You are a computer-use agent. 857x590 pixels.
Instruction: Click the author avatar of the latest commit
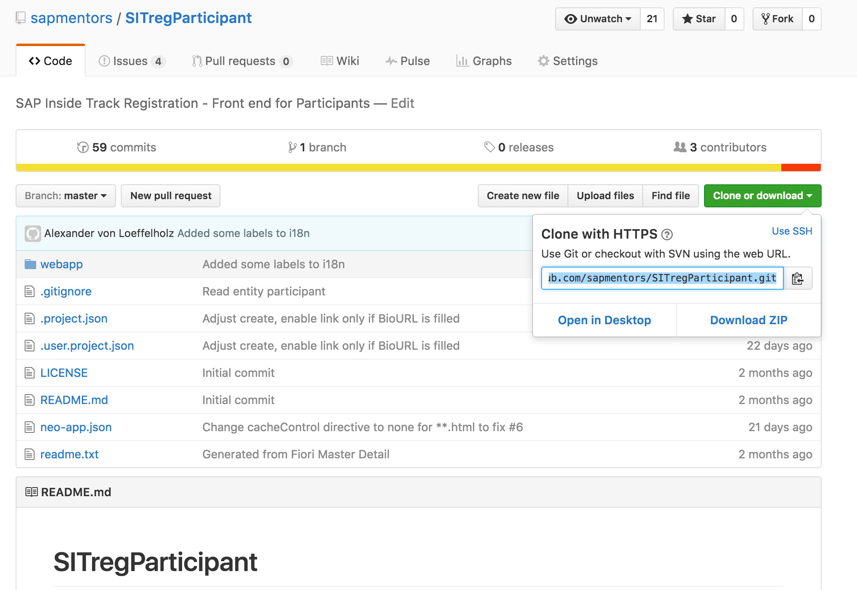pyautogui.click(x=33, y=233)
